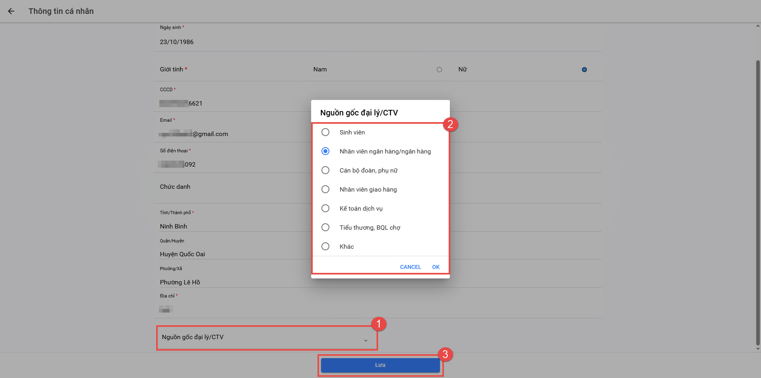Click the back arrow icon
Viewport: 761px width, 378px height.
[11, 11]
